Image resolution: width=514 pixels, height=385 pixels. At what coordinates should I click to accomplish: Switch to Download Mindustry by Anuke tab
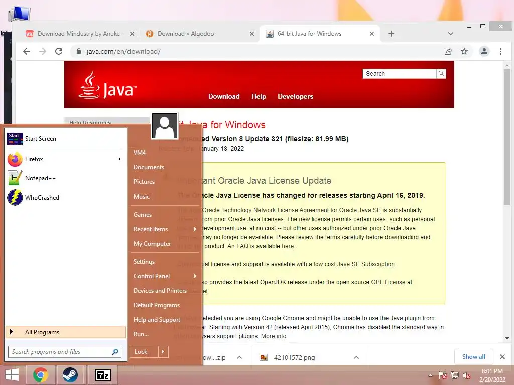point(79,34)
